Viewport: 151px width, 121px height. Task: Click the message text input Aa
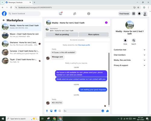82,111
